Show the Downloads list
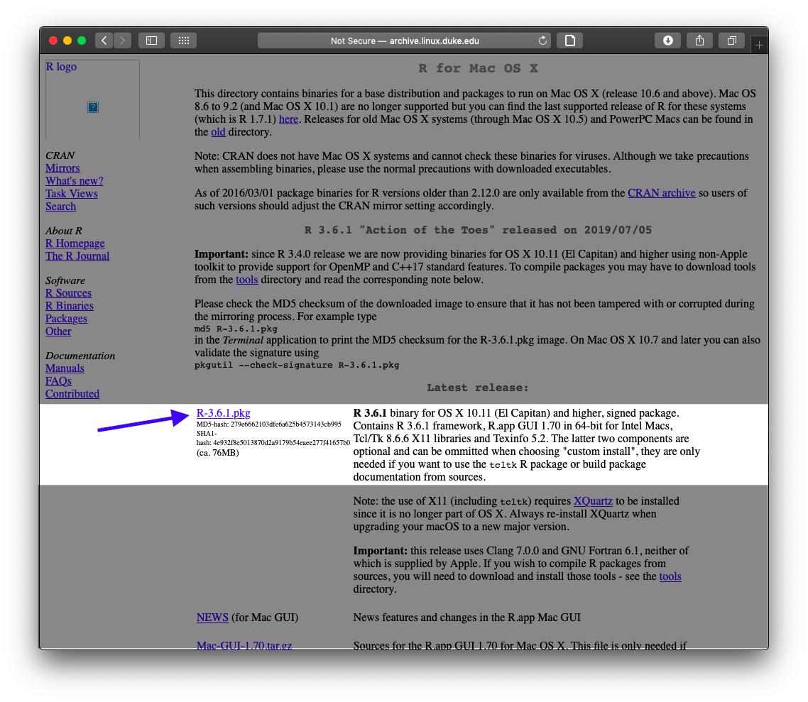Image resolution: width=808 pixels, height=702 pixels. click(668, 40)
